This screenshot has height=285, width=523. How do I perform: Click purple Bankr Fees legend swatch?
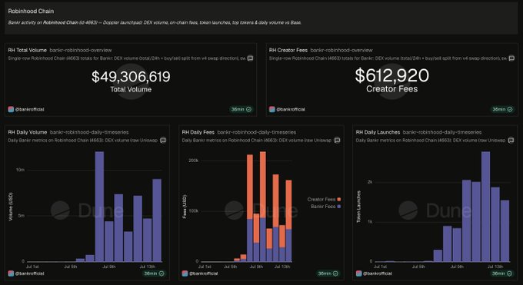pos(339,207)
